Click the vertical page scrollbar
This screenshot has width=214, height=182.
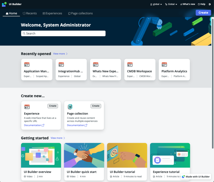(x=213, y=83)
